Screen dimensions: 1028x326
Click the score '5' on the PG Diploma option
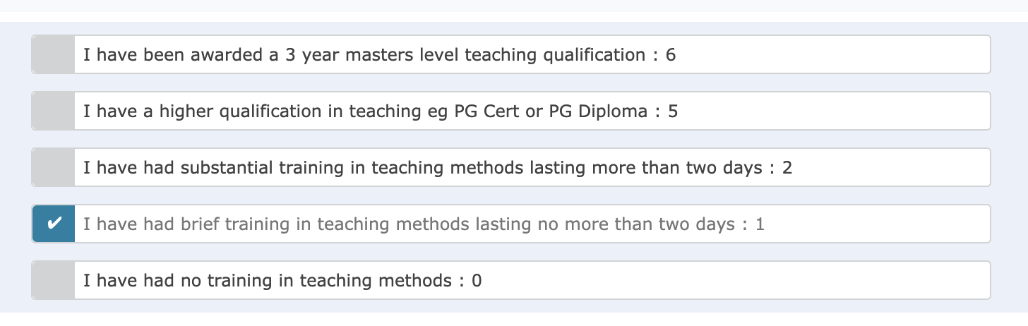[673, 111]
